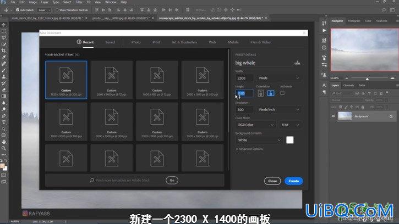Screen dimensions: 399x224
Task: Open the History panel icon
Action: (324, 24)
